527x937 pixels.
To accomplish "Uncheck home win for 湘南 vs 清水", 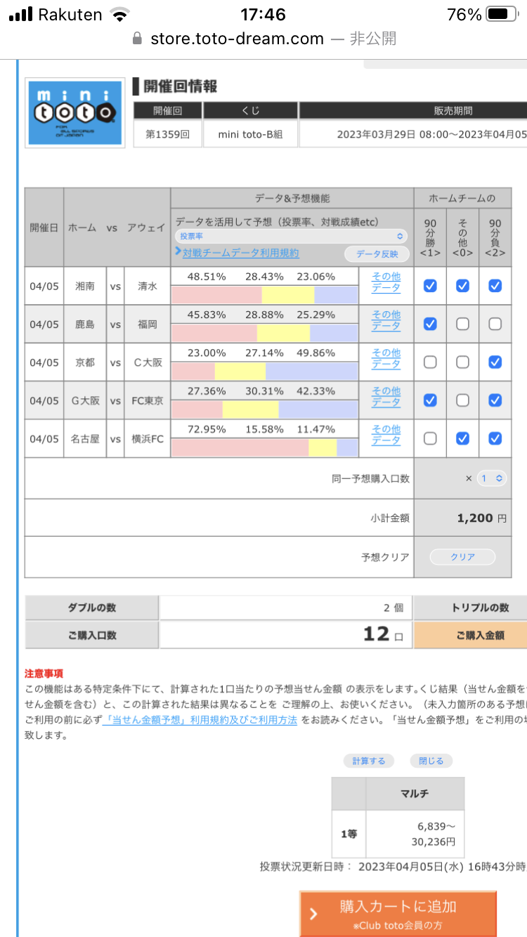I will (430, 286).
